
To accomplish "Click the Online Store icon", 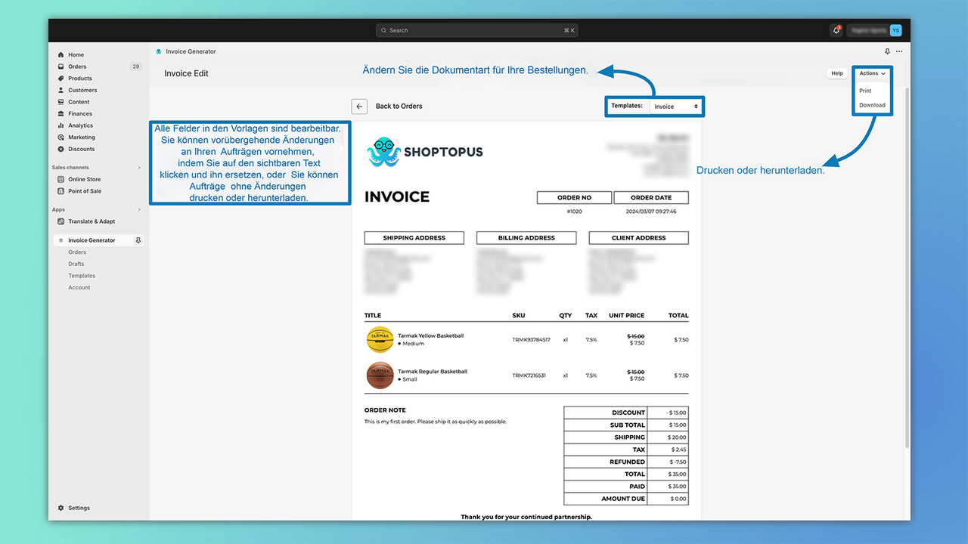I will (x=60, y=179).
